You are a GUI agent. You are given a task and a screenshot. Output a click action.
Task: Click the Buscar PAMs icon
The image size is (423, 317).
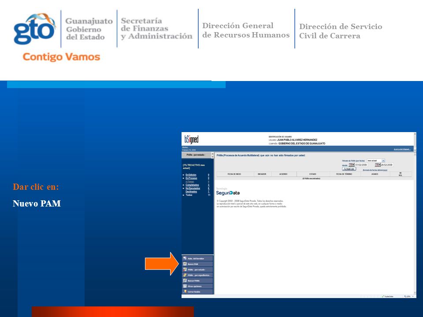coord(185,280)
